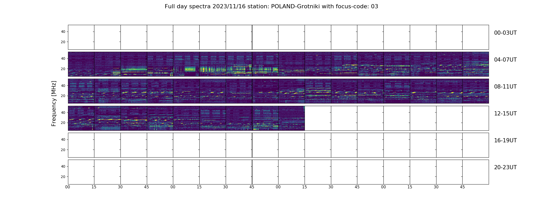
Task: Click the '20' tick of the 08-11UT row
Action: 63,96
